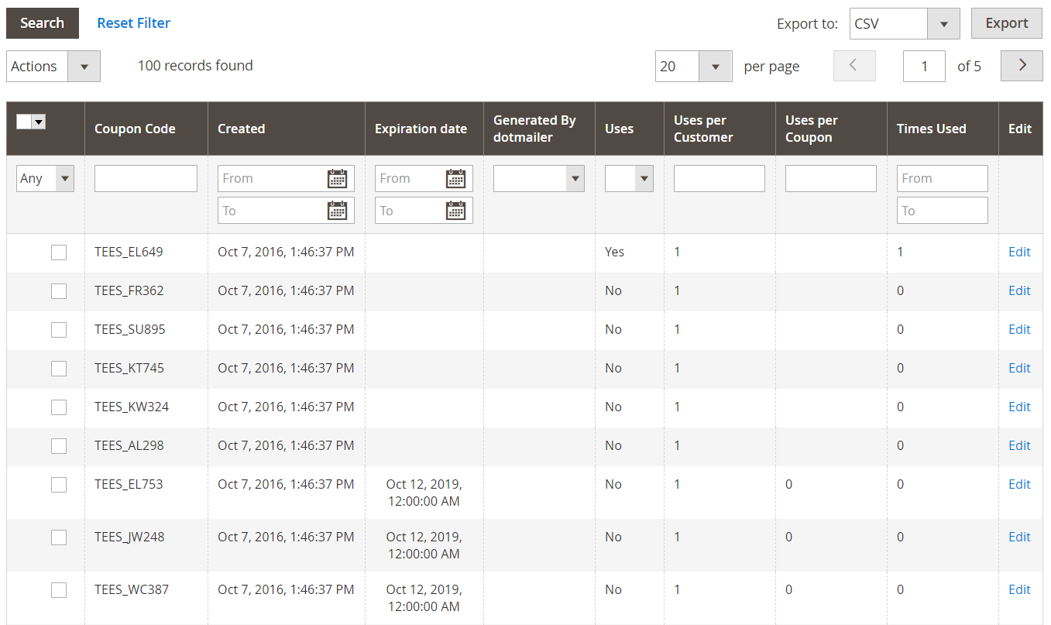Viewport: 1051px width, 625px height.
Task: Sort by Coupon Code column header
Action: [135, 129]
